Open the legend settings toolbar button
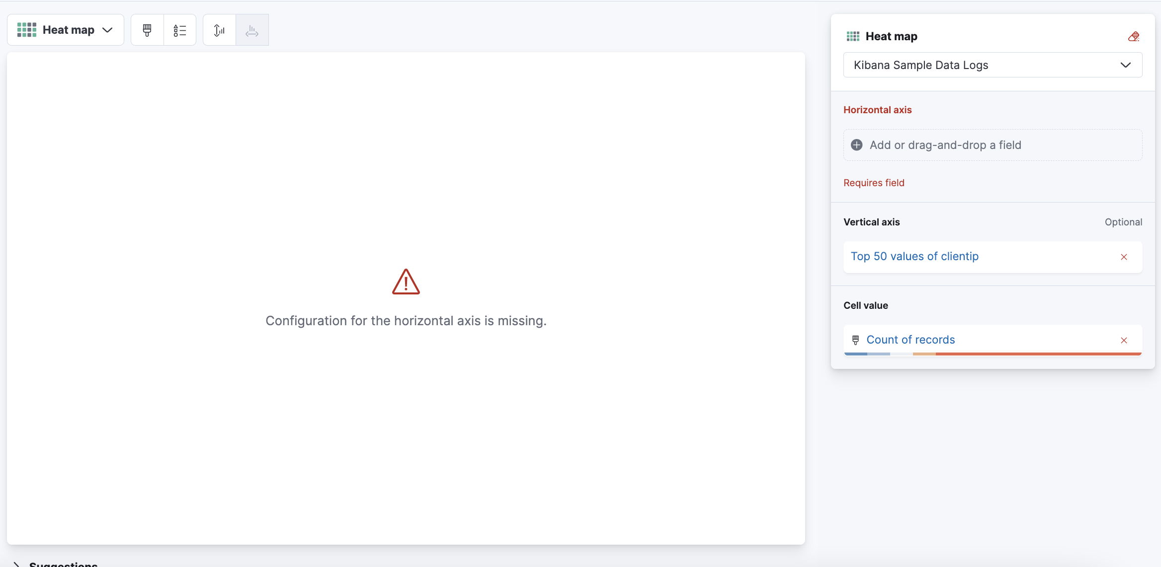This screenshot has width=1161, height=567. 180,30
